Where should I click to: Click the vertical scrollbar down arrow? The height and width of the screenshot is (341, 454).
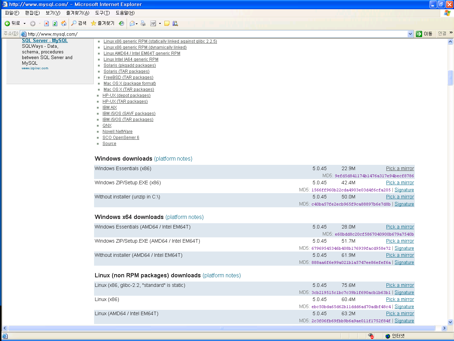tap(450, 322)
